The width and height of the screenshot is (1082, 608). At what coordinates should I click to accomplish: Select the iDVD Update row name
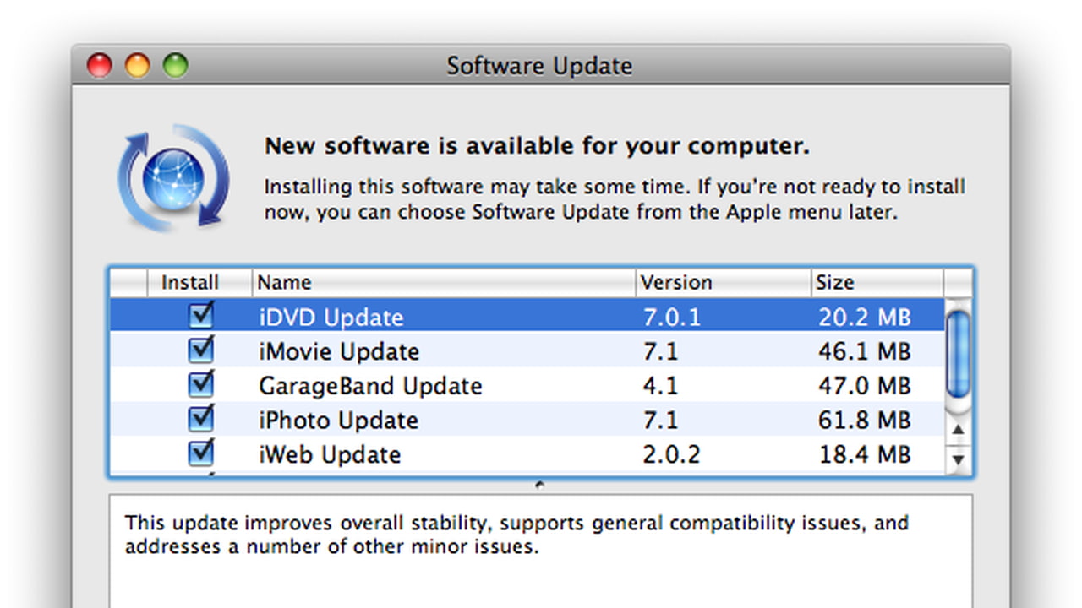coord(331,318)
